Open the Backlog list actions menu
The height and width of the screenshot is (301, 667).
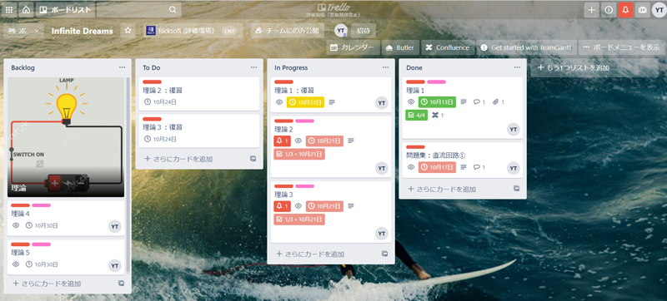[122, 67]
